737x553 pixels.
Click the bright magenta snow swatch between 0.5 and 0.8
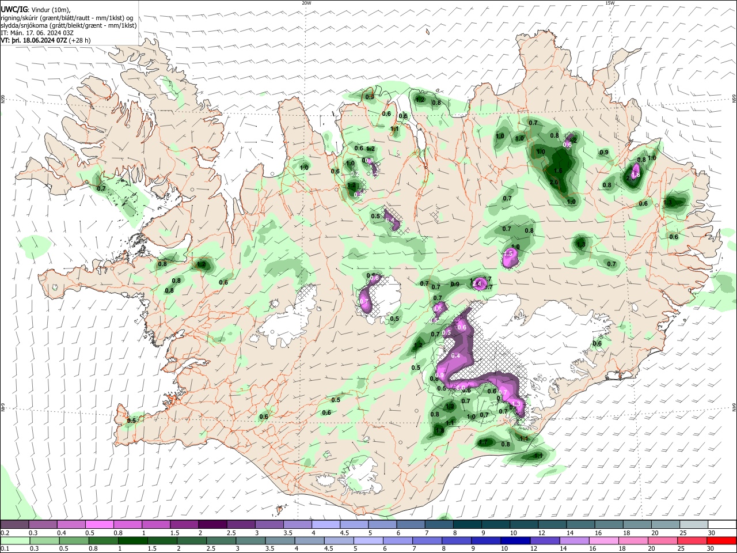[99, 524]
